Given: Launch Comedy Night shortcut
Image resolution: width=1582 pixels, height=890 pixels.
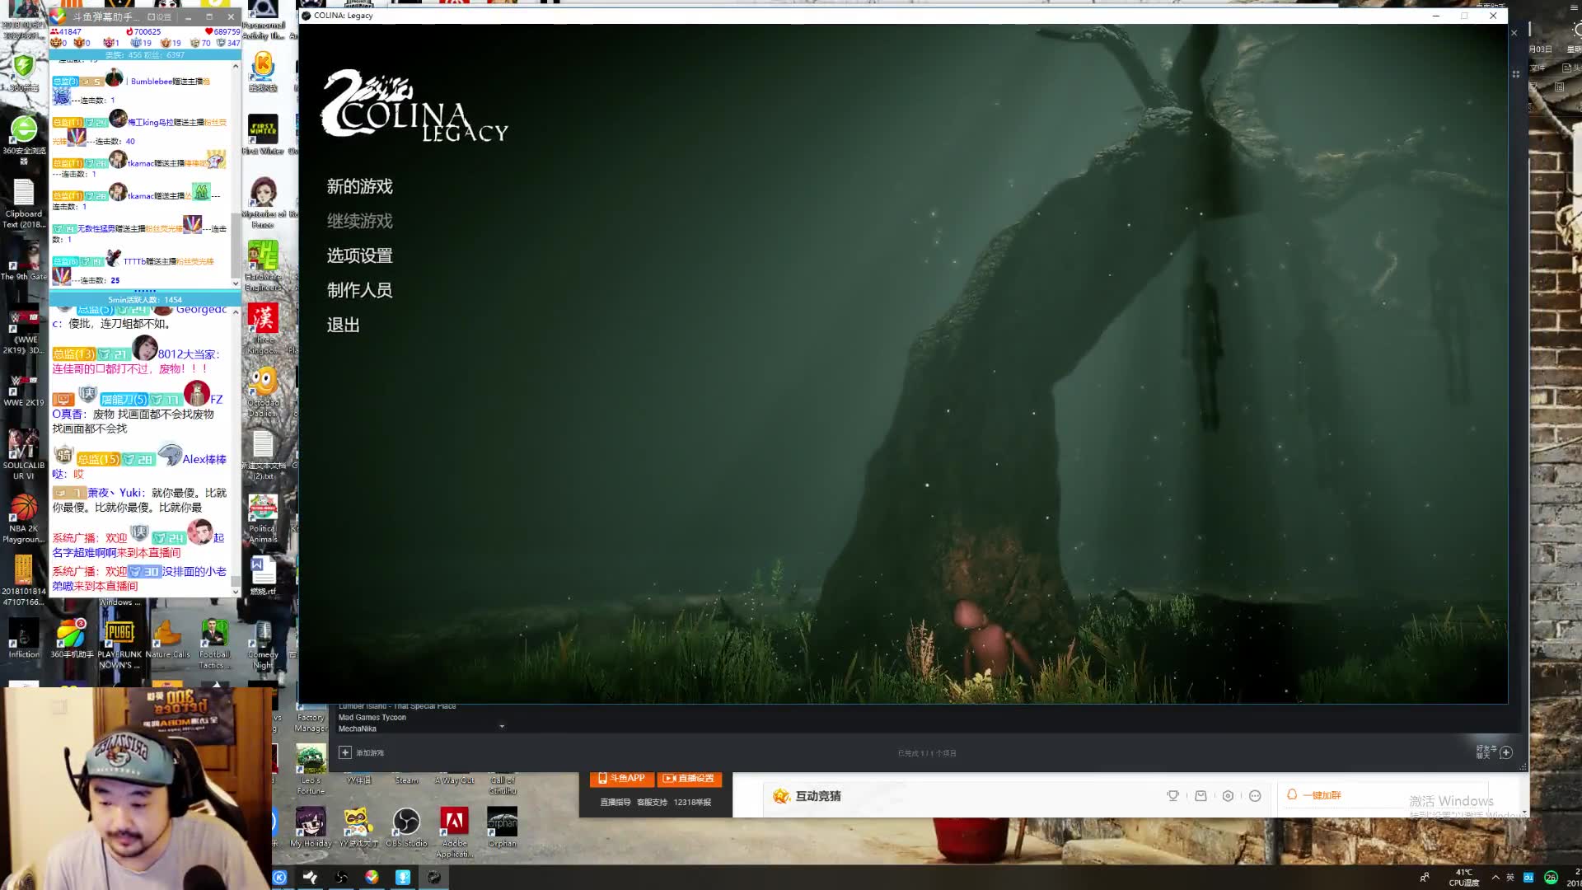Looking at the screenshot, I should pos(263,644).
